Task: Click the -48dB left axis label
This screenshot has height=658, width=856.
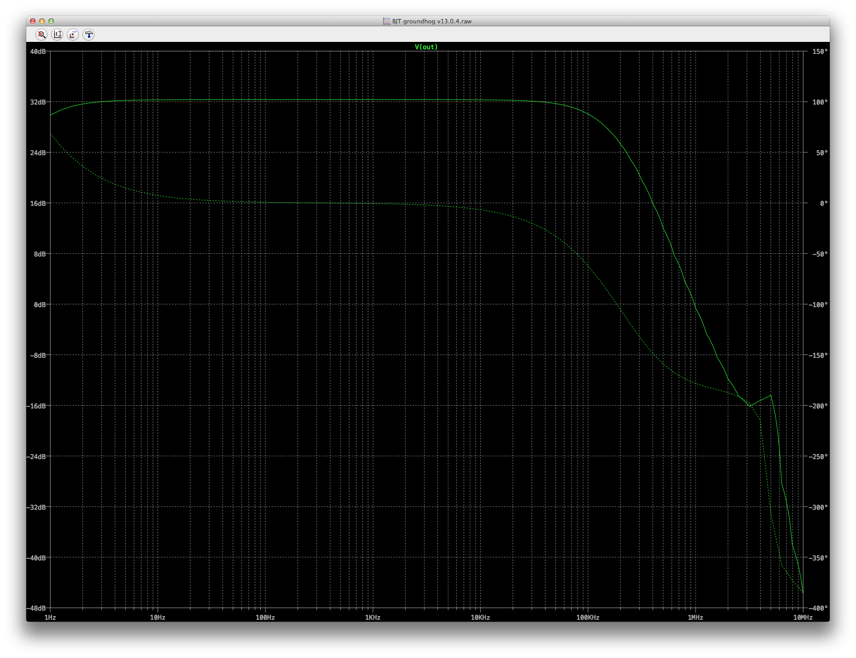Action: tap(36, 608)
